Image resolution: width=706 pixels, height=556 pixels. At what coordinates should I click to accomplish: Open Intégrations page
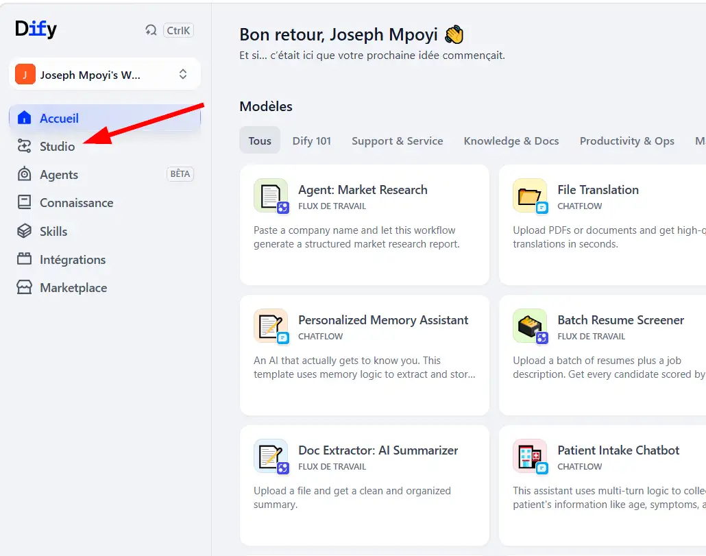[104, 259]
